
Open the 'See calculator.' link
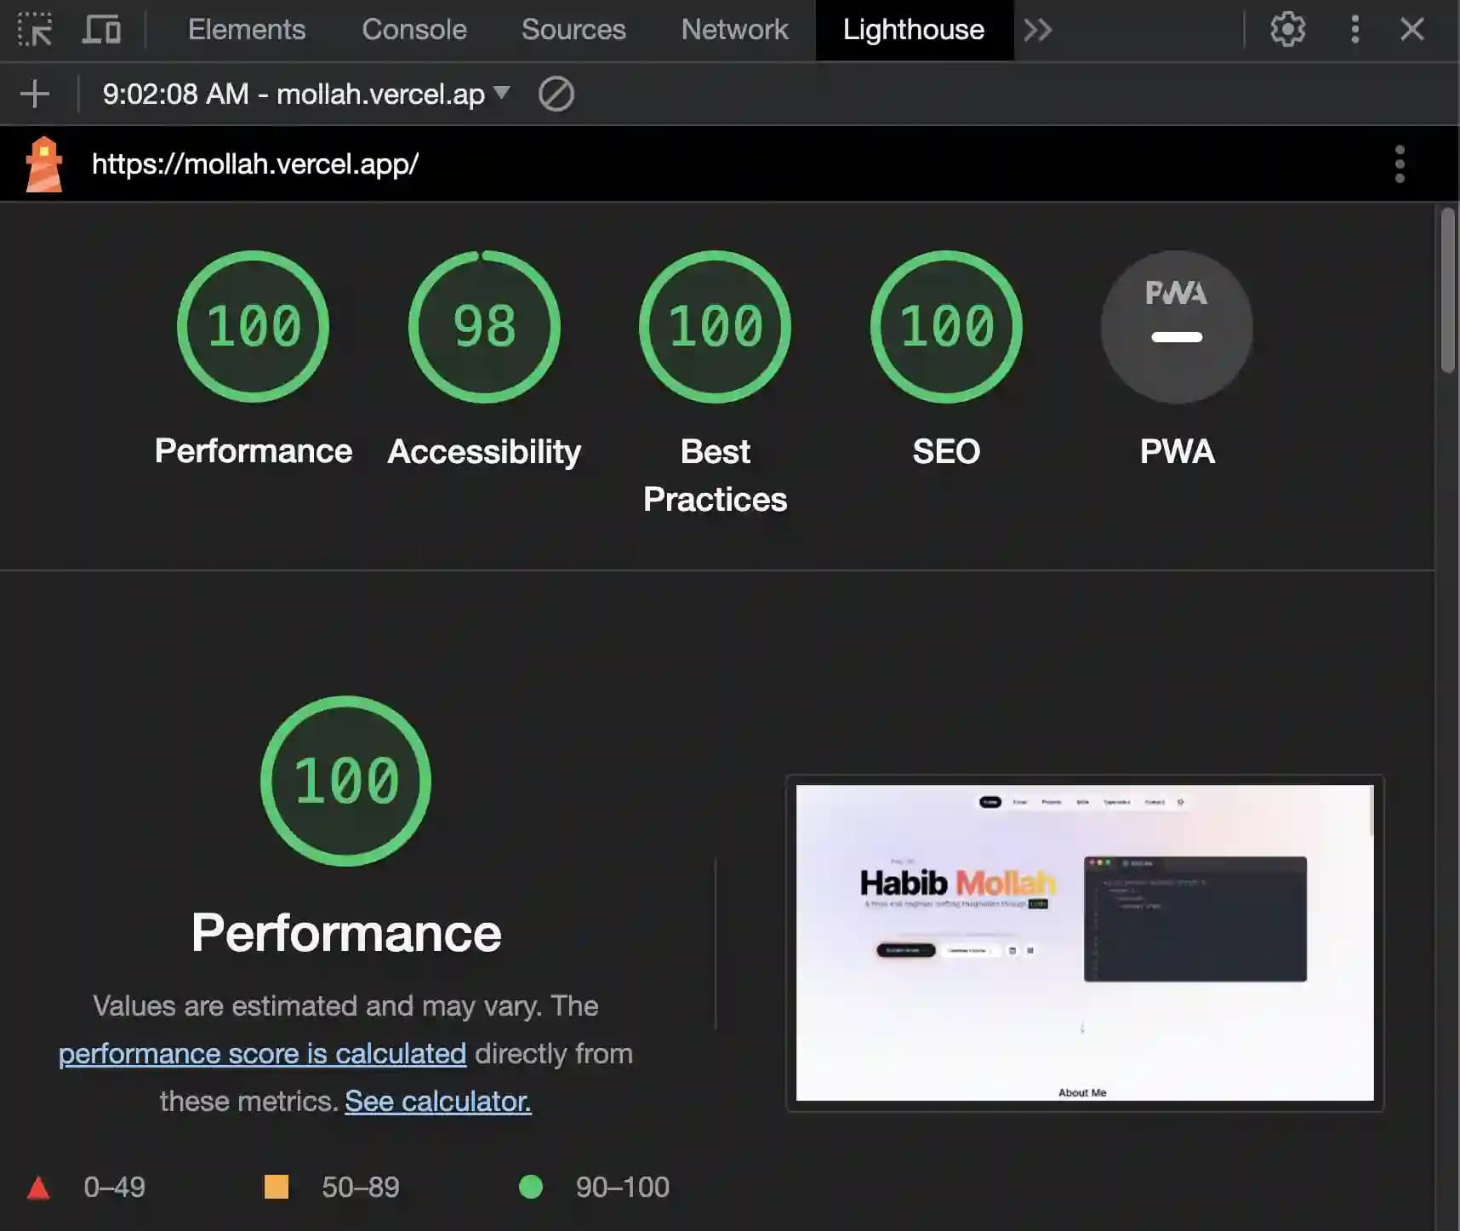pos(438,1102)
